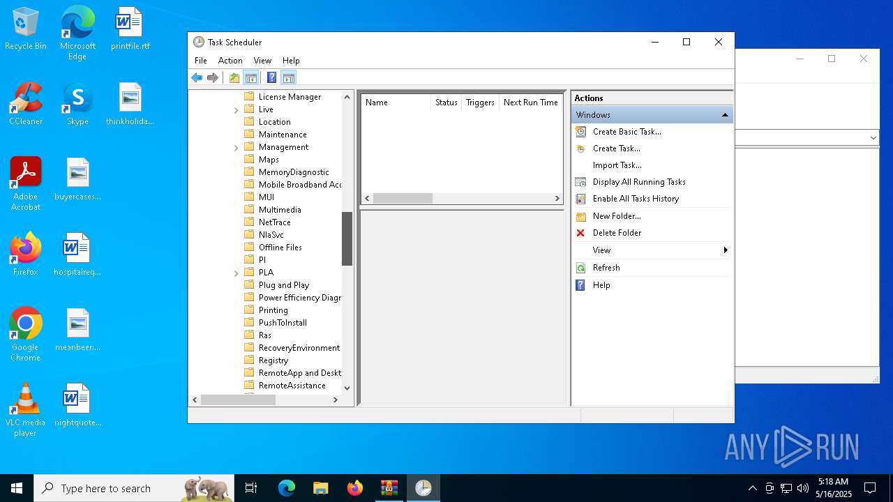This screenshot has width=893, height=502.
Task: Click the New Folder icon in Actions
Action: pyautogui.click(x=580, y=216)
